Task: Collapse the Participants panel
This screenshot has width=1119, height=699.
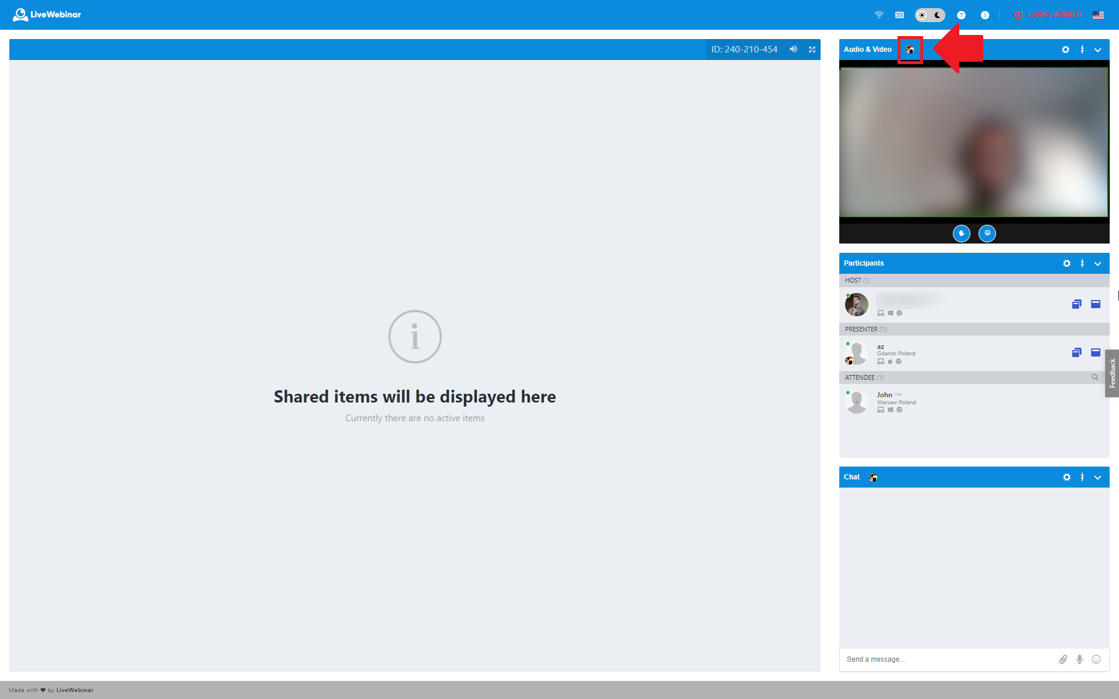Action: [x=1098, y=263]
